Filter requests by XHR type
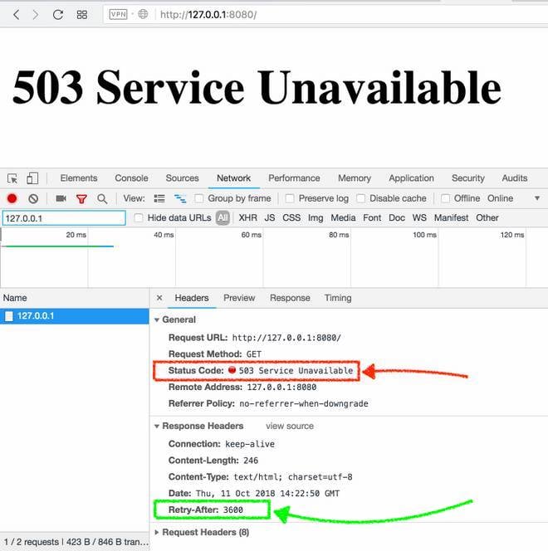The height and width of the screenshot is (551, 548). tap(247, 218)
